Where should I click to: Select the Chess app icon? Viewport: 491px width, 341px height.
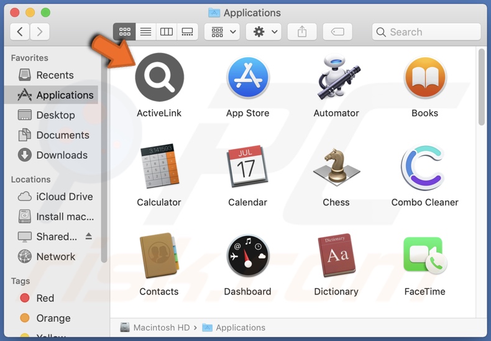(336, 166)
